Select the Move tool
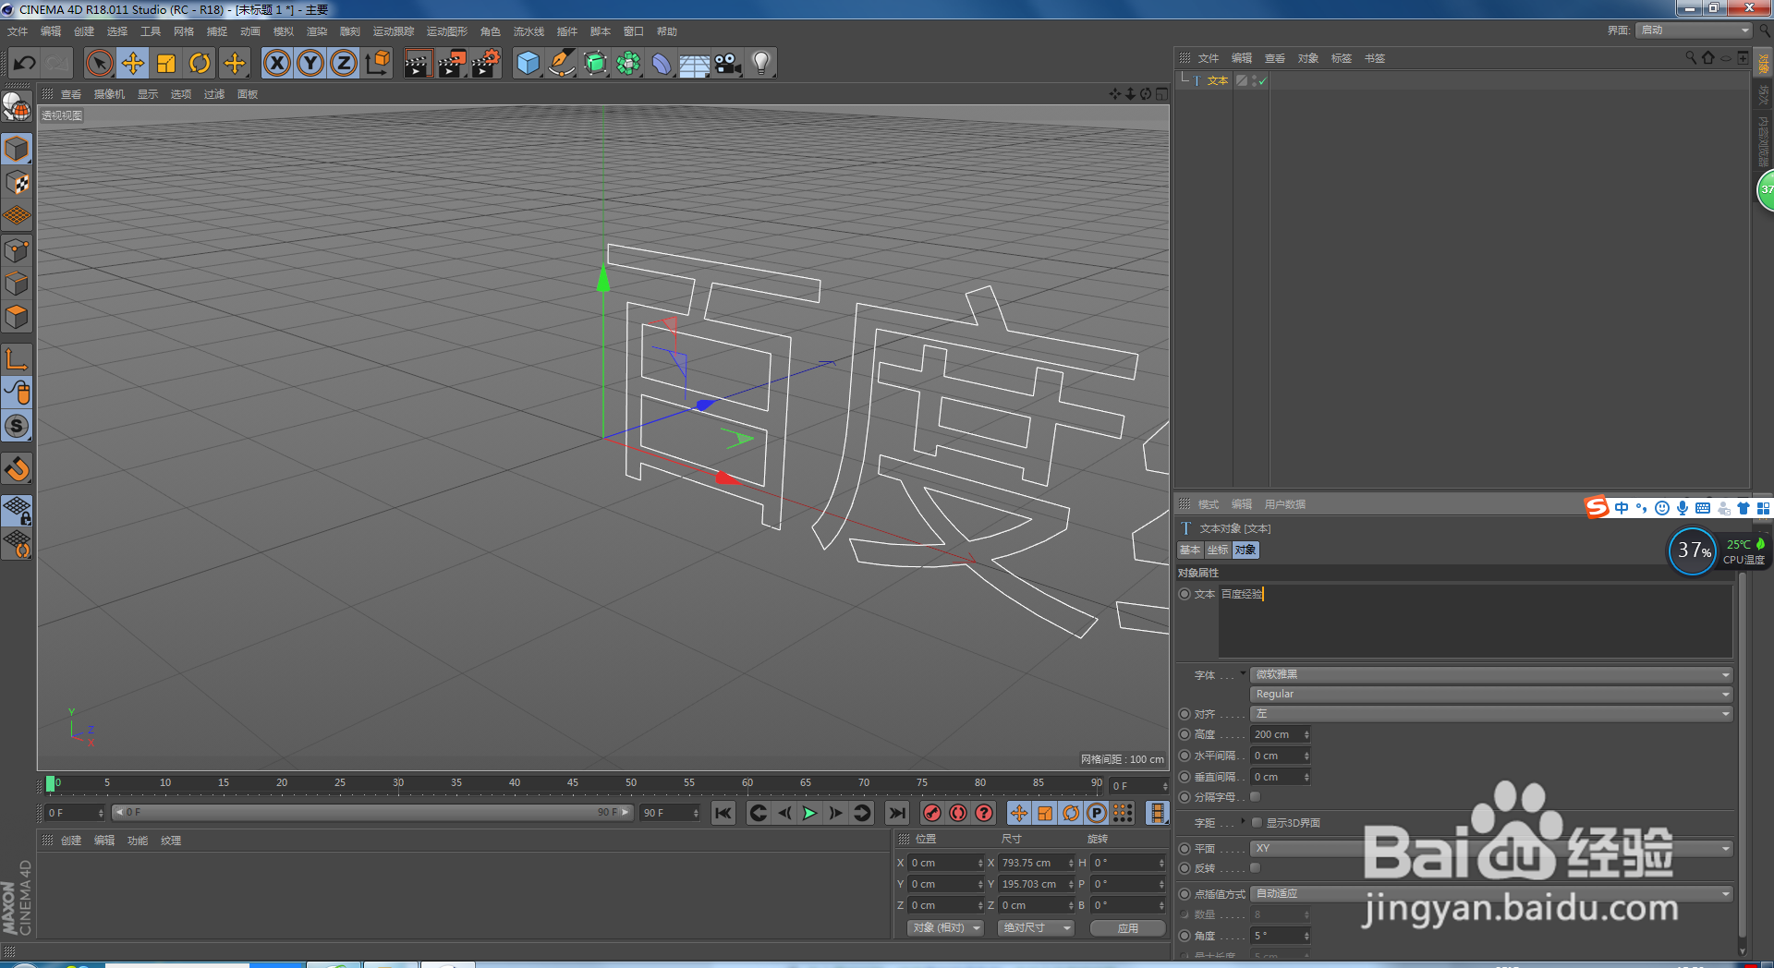This screenshot has width=1774, height=968. click(x=133, y=63)
